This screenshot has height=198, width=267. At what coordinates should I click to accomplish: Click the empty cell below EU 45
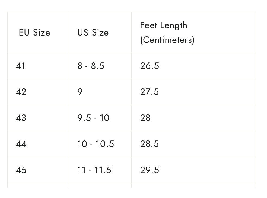point(38,186)
